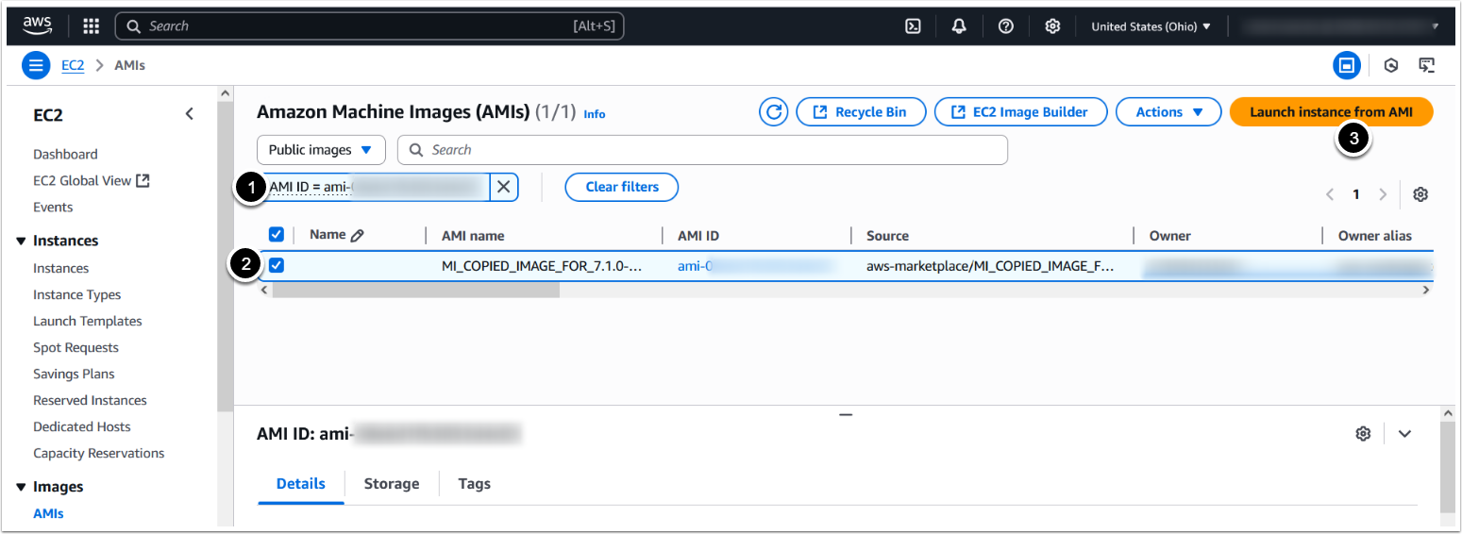Go to previous page arrow in pagination

[1330, 194]
